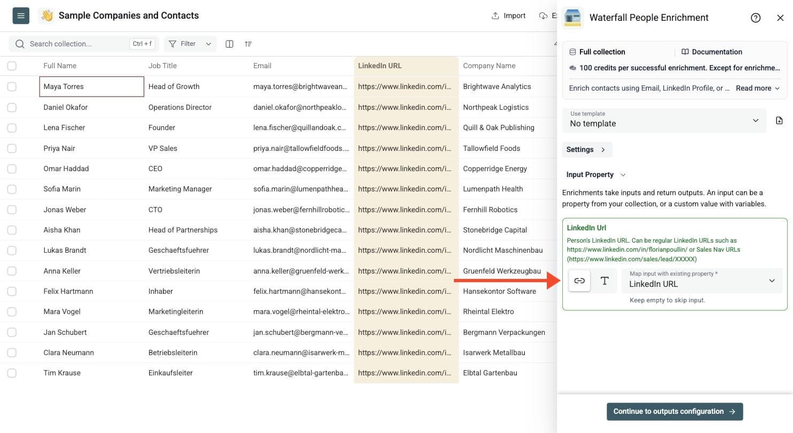The width and height of the screenshot is (793, 433).
Task: Select the link property mapping icon
Action: [x=579, y=280]
